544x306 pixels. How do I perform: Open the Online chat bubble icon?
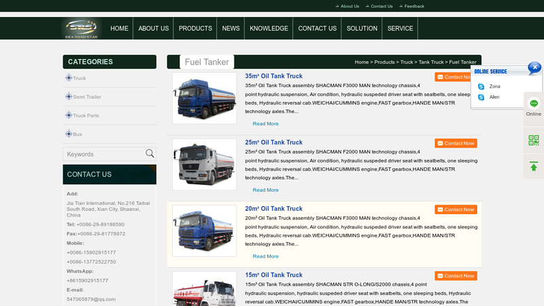(534, 103)
